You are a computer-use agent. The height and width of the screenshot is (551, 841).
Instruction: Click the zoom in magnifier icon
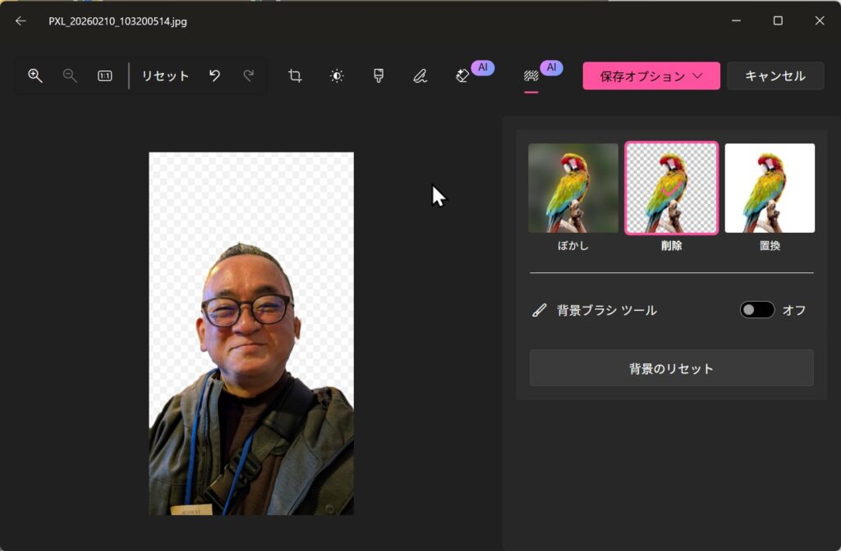[x=35, y=75]
